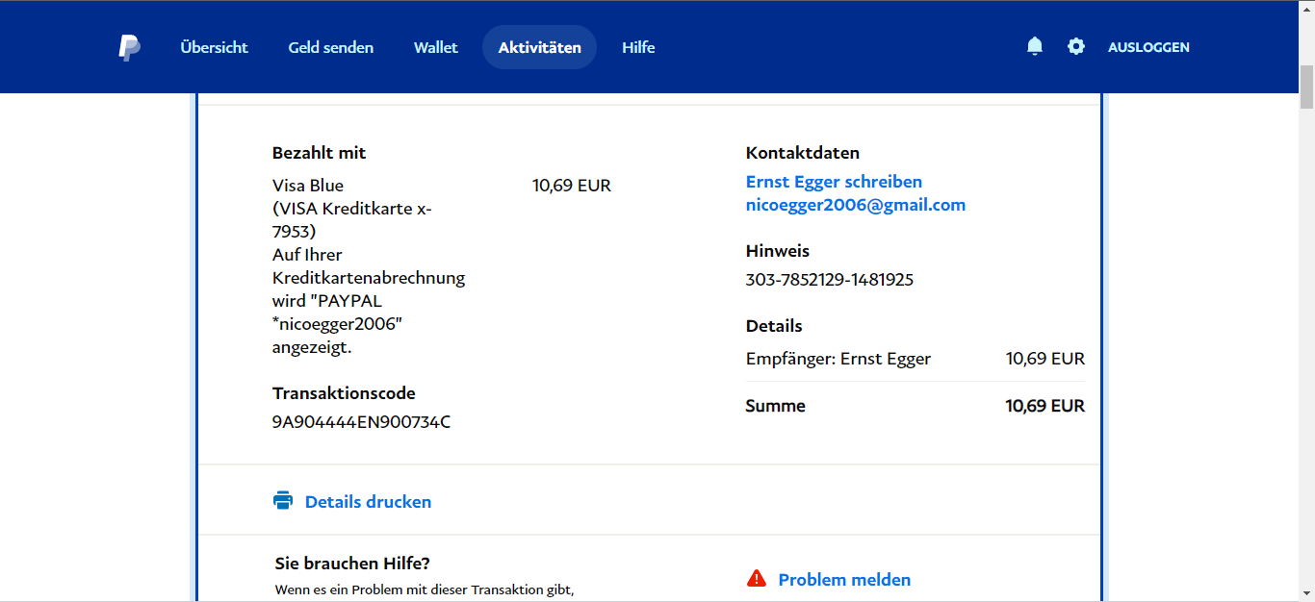
Task: Open the notifications bell
Action: click(1035, 46)
